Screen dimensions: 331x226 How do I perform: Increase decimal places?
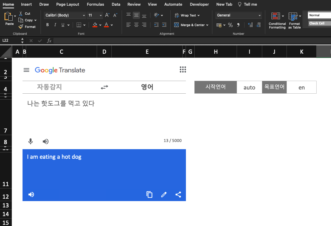pos(251,25)
